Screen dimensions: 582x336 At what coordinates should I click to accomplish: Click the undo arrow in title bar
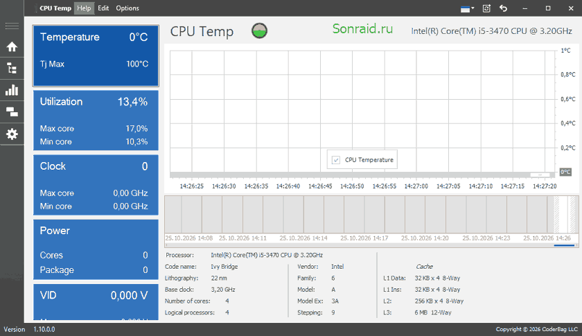click(503, 8)
